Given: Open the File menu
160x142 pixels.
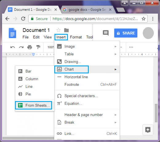Looking at the screenshot, I should click(x=26, y=37).
